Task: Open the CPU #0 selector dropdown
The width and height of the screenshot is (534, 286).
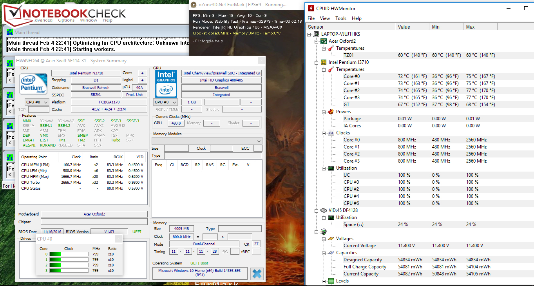Action: coord(37,102)
